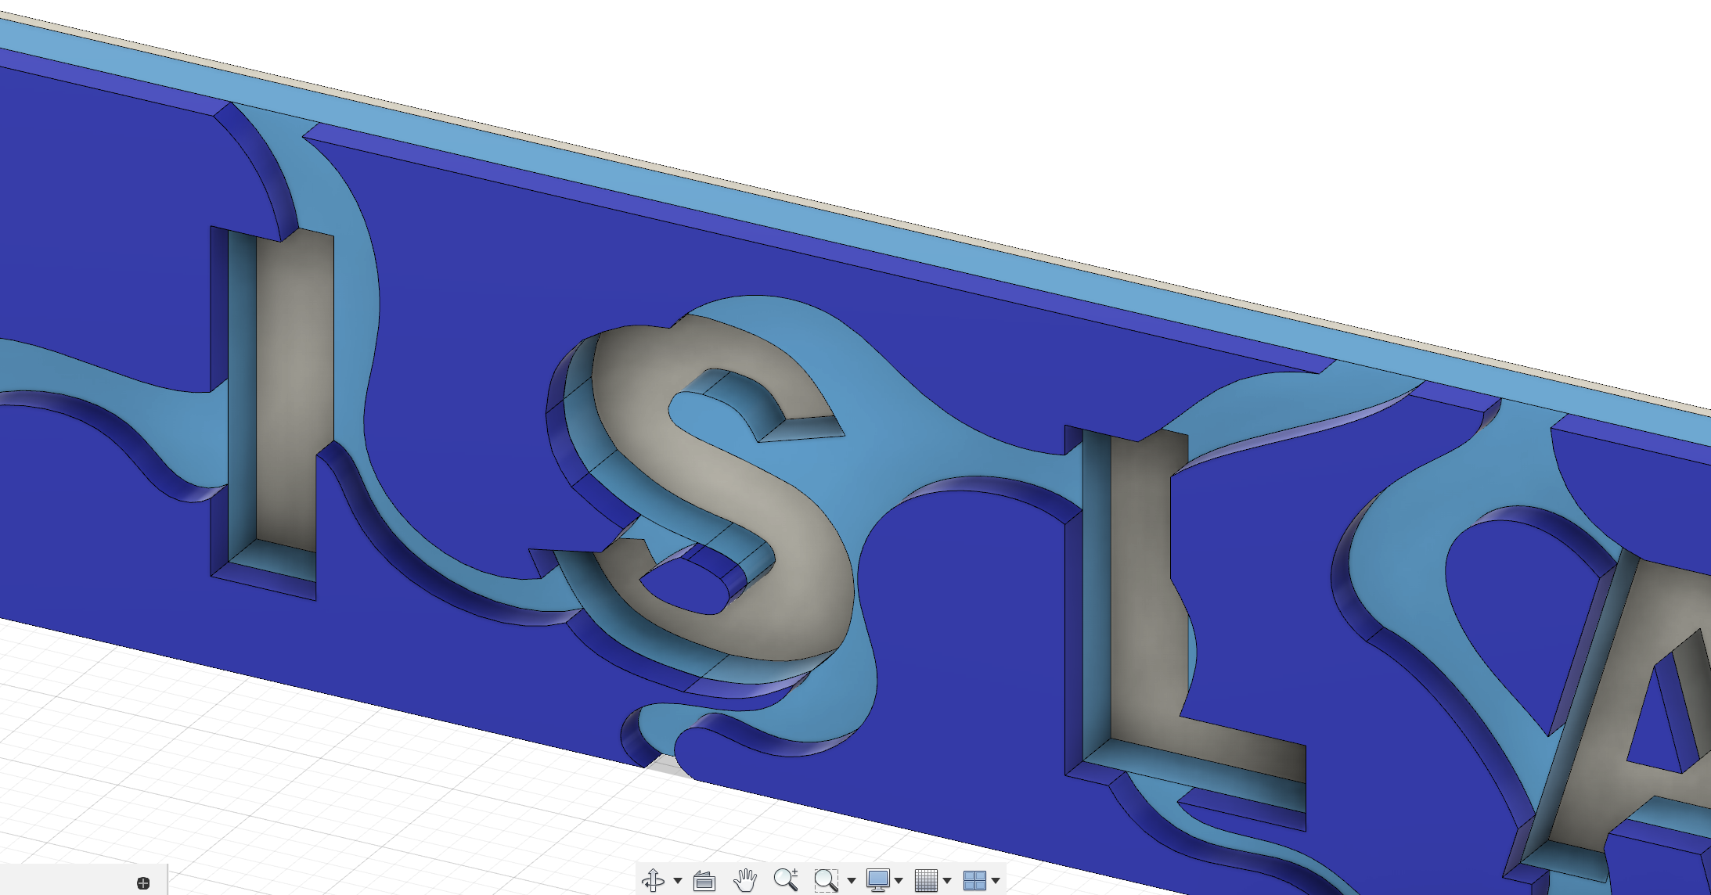Select the Orbit tool
This screenshot has width=1711, height=895.
[x=653, y=880]
